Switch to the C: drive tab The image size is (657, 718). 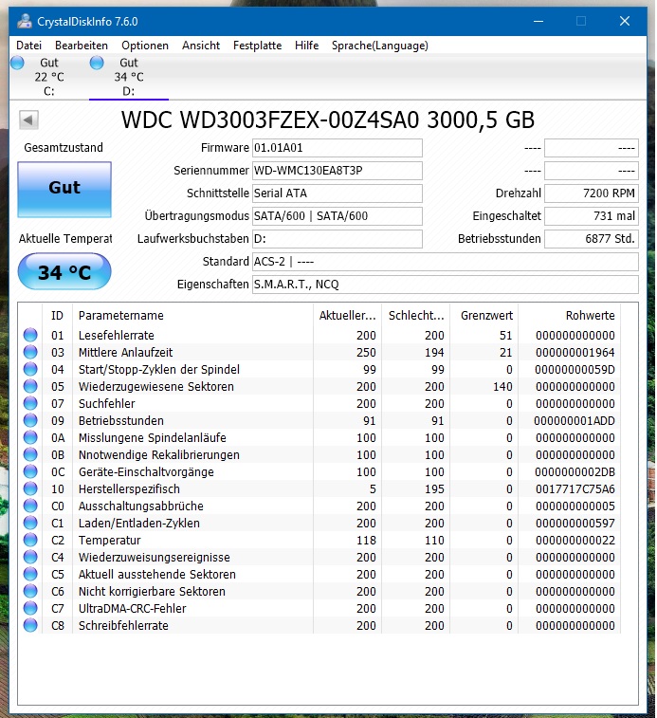[49, 77]
